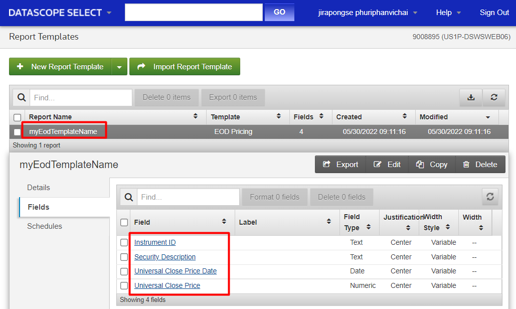Select the myEodTemplateName report row name
The height and width of the screenshot is (309, 516).
[x=63, y=131]
